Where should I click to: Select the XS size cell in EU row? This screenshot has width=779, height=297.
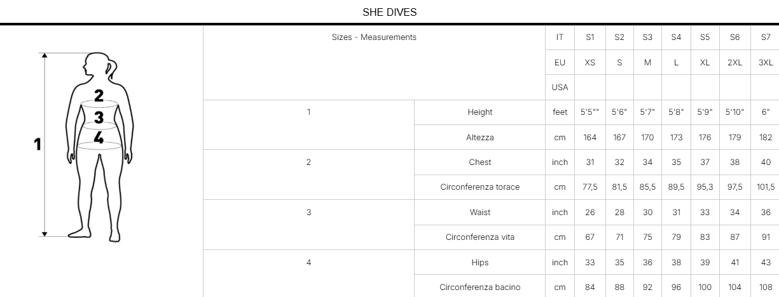[590, 62]
